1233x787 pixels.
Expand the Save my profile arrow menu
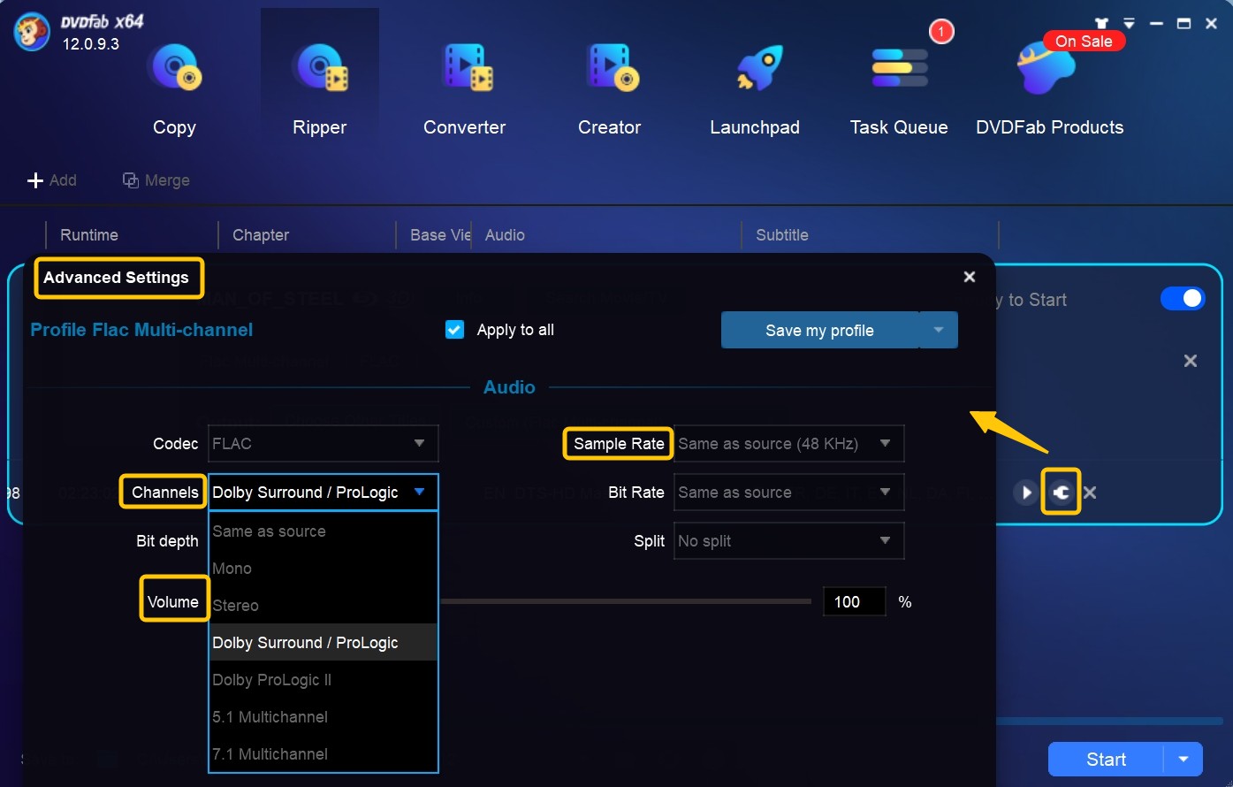tap(939, 330)
